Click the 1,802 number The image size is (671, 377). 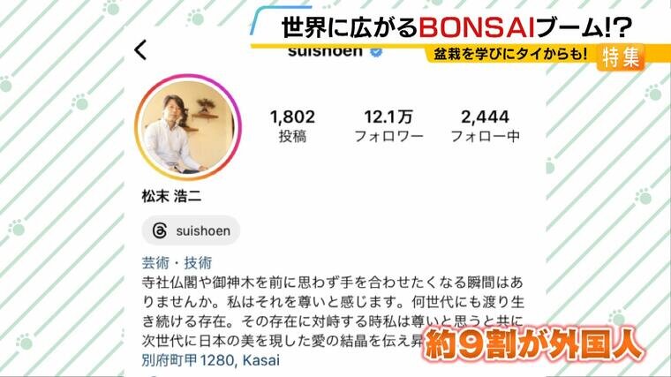tap(293, 117)
